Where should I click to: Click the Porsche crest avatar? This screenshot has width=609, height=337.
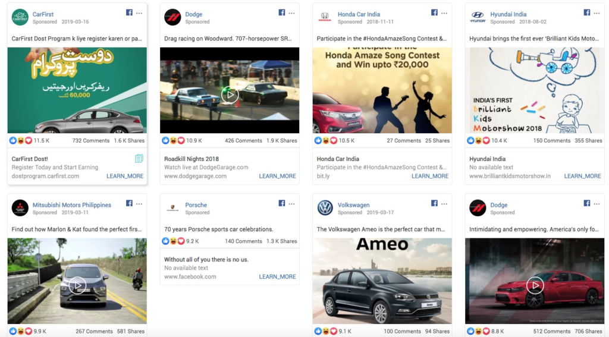pyautogui.click(x=172, y=207)
